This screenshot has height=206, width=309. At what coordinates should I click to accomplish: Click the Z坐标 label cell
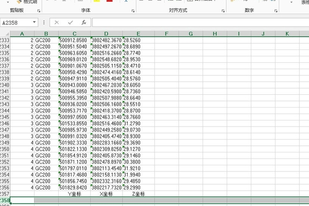139,194
